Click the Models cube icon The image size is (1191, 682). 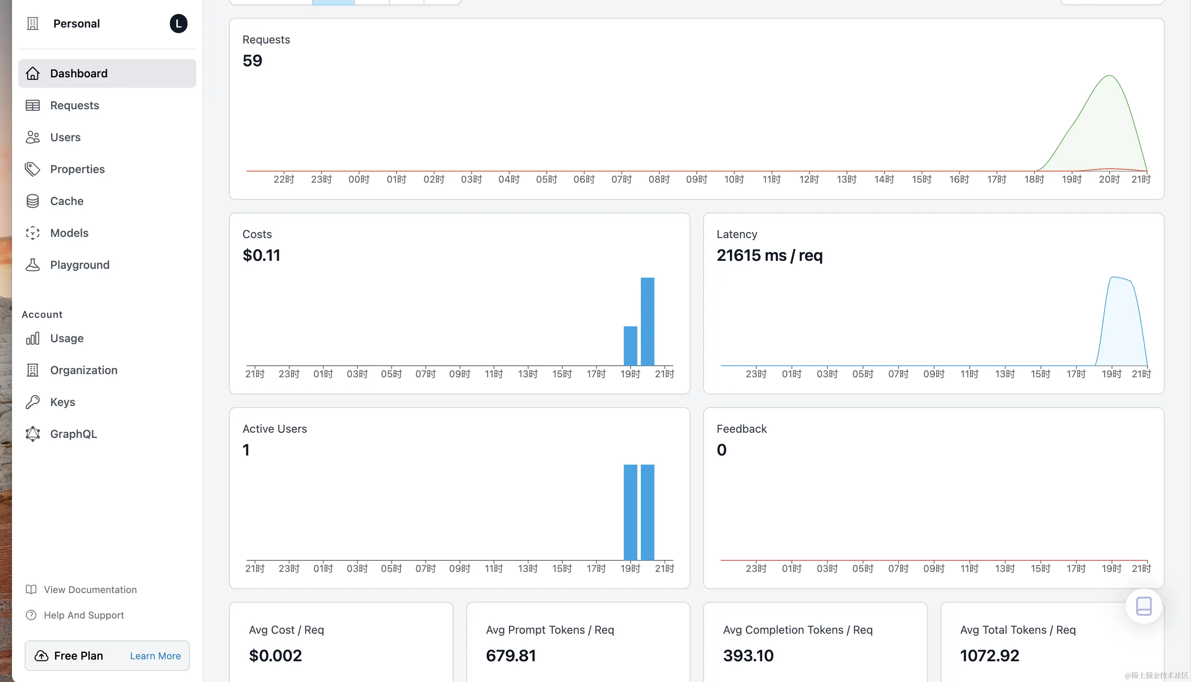click(x=32, y=233)
